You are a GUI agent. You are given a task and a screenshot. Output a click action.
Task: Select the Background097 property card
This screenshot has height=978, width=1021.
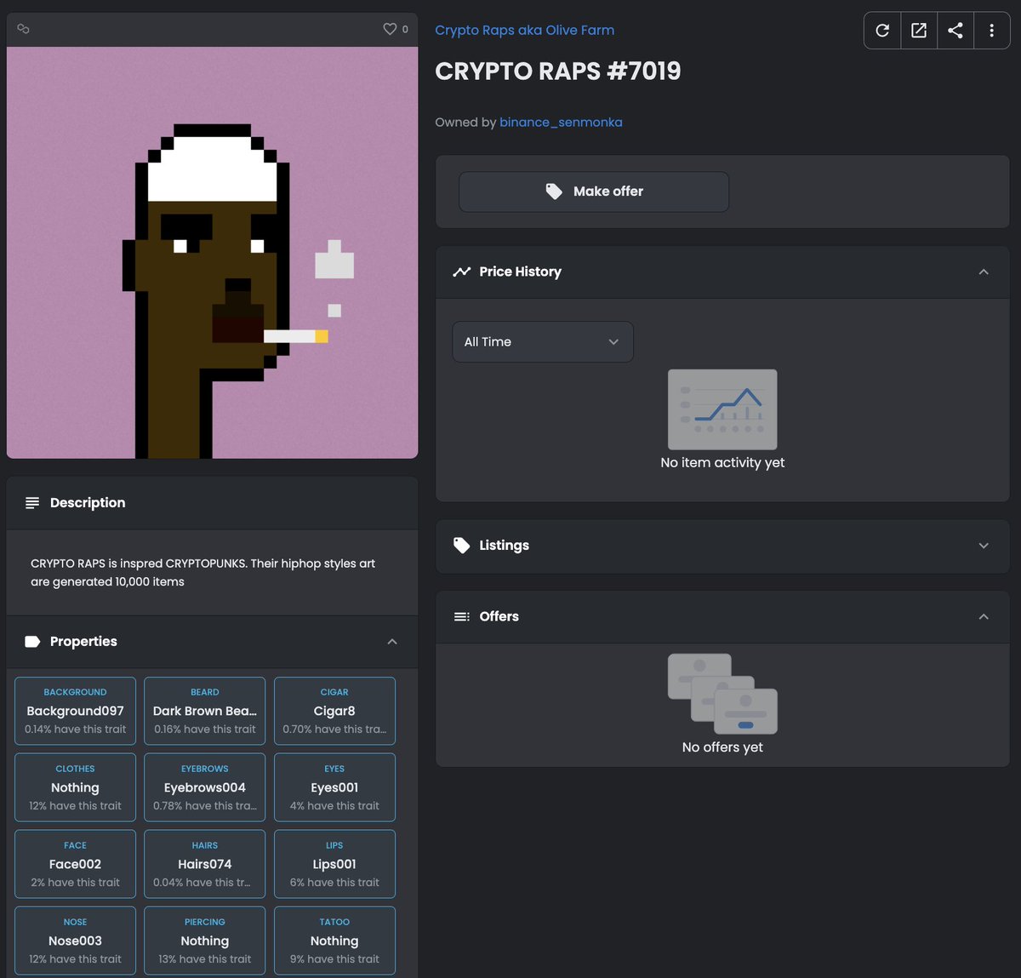[75, 711]
